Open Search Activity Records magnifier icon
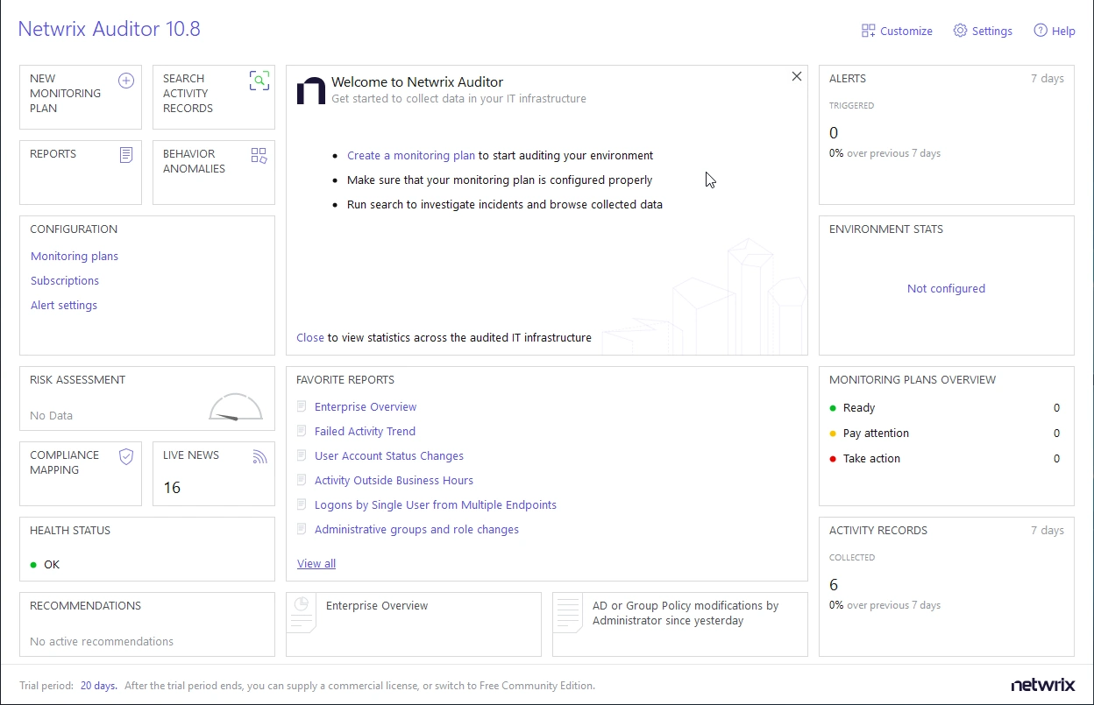1094x705 pixels. click(259, 81)
